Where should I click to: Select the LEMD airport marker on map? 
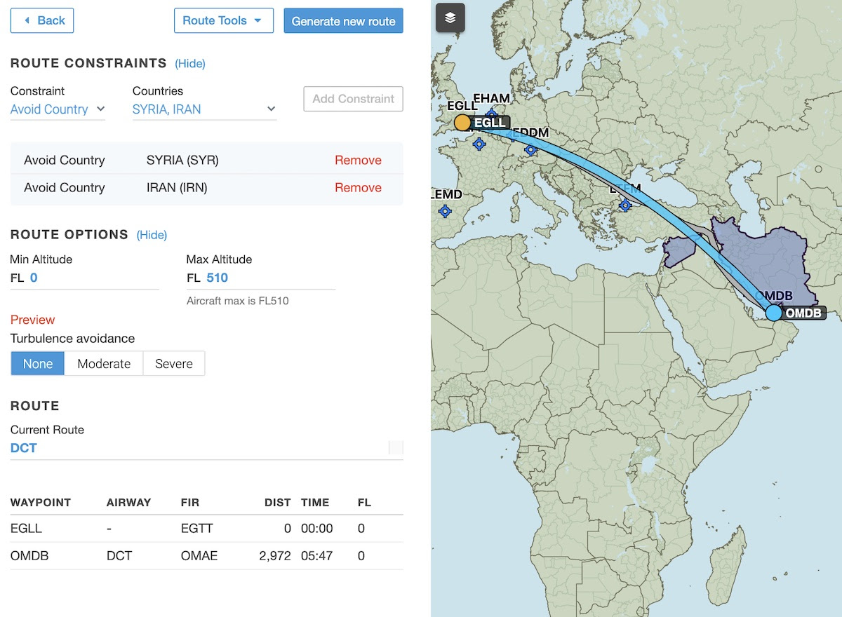[x=446, y=211]
